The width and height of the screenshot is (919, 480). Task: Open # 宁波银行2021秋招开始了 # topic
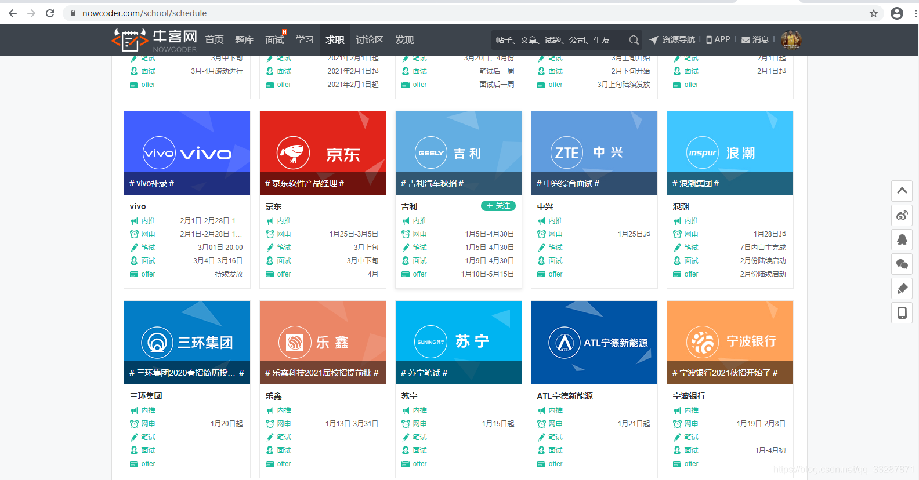(725, 373)
